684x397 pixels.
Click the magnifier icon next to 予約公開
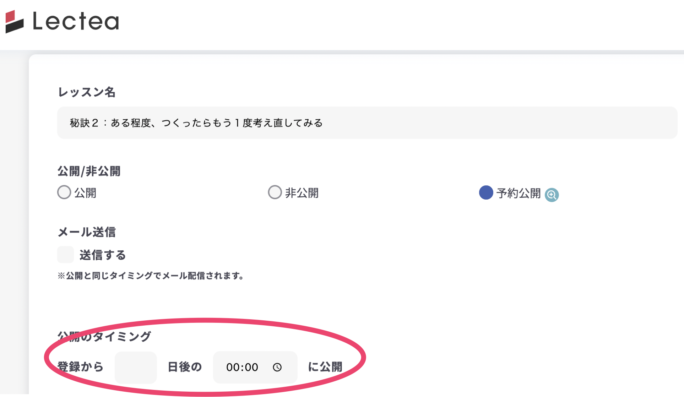coord(552,195)
